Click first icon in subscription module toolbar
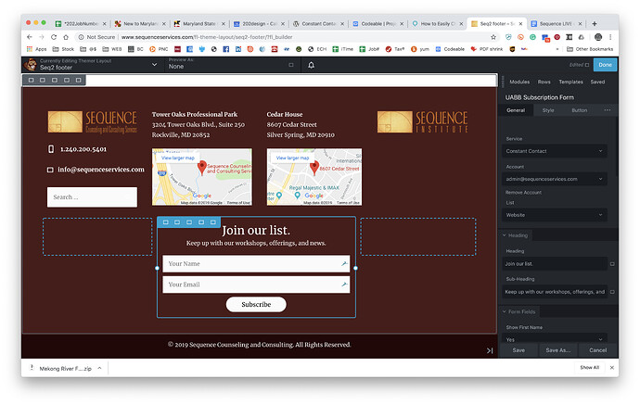The width and height of the screenshot is (640, 405). click(165, 222)
